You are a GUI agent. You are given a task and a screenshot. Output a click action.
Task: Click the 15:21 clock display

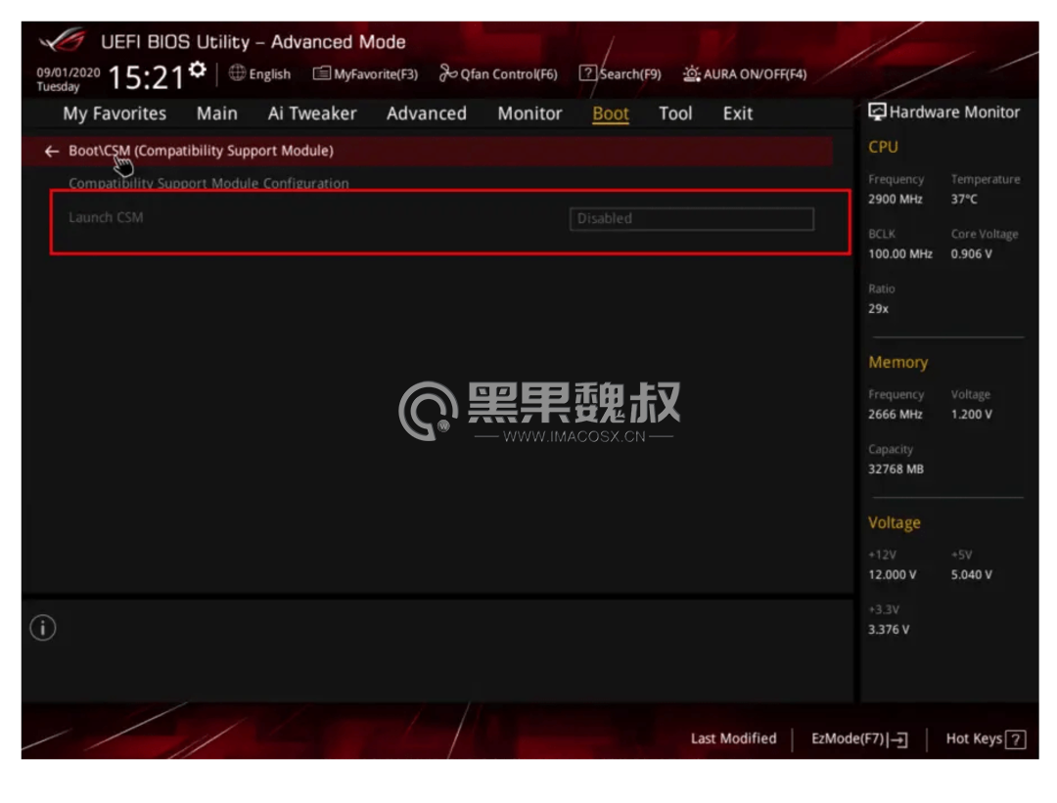pyautogui.click(x=146, y=77)
